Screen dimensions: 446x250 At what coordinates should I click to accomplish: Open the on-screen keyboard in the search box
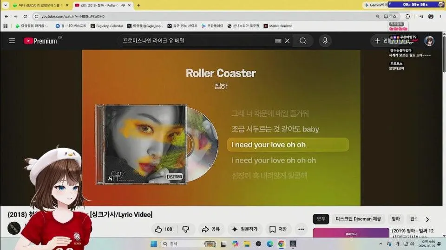pos(278,41)
